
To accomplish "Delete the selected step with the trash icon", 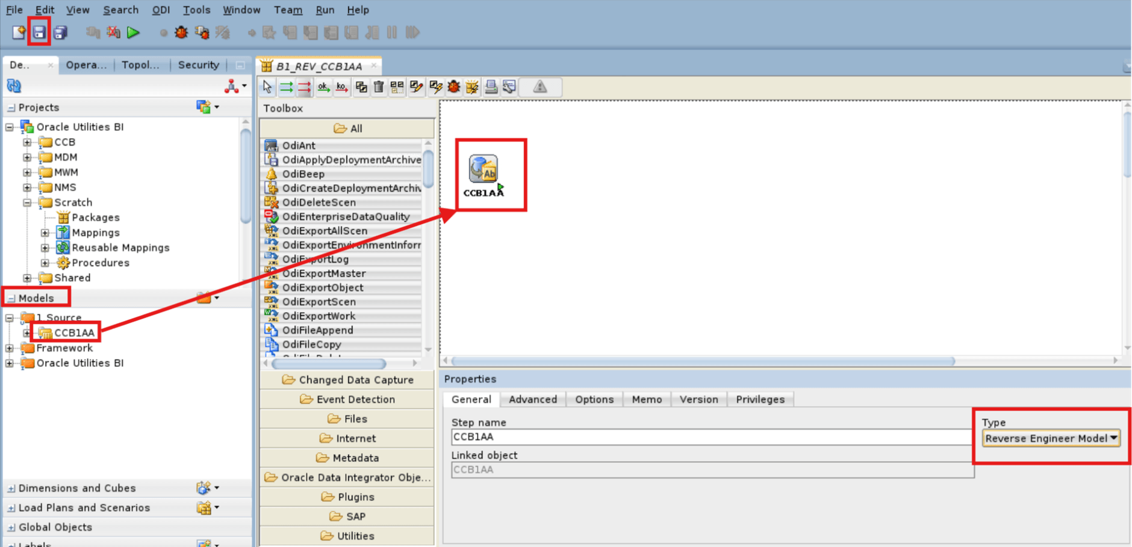I will pyautogui.click(x=378, y=87).
